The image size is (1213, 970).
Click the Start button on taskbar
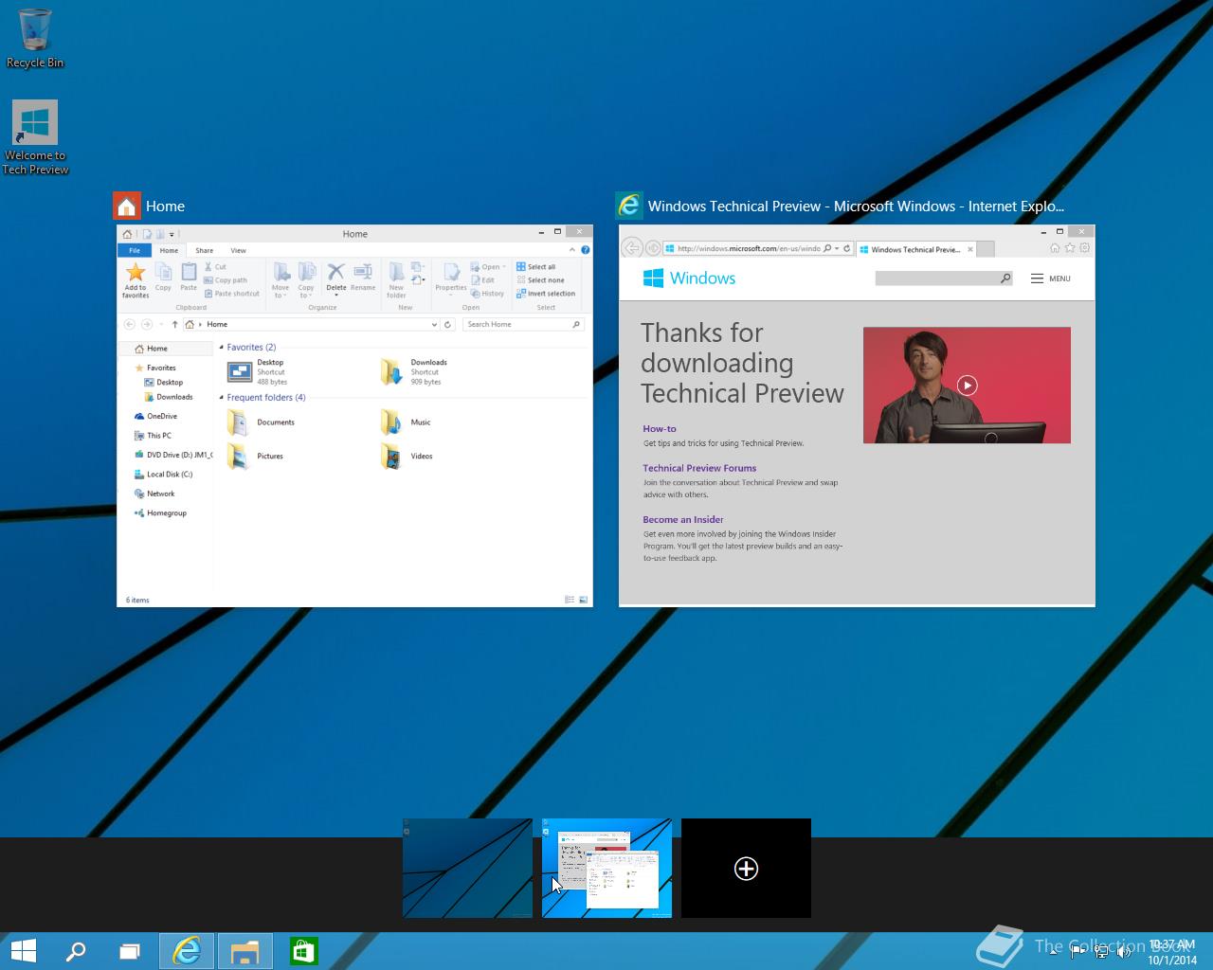[23, 951]
